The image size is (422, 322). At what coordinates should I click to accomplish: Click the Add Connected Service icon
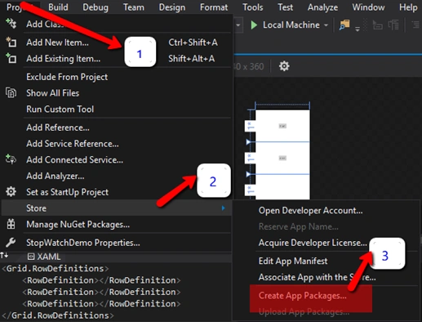11,159
